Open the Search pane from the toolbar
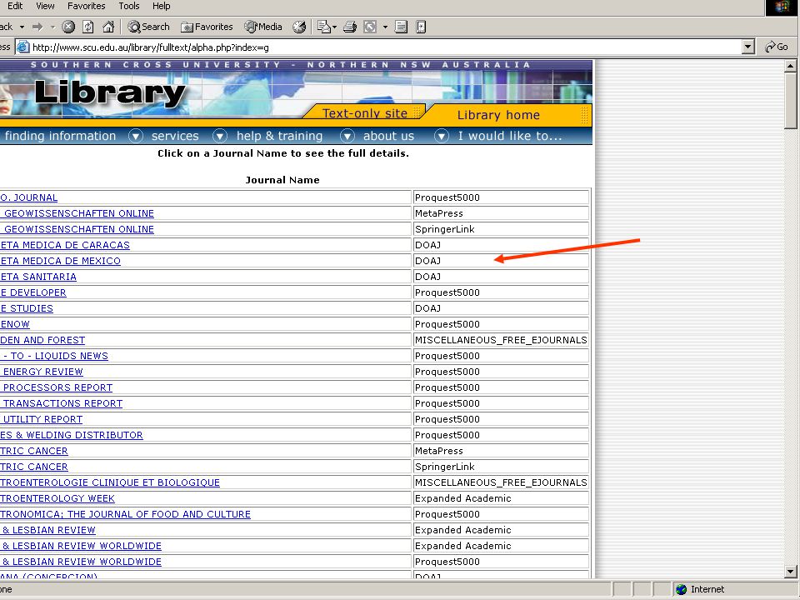This screenshot has width=800, height=600. point(148,27)
